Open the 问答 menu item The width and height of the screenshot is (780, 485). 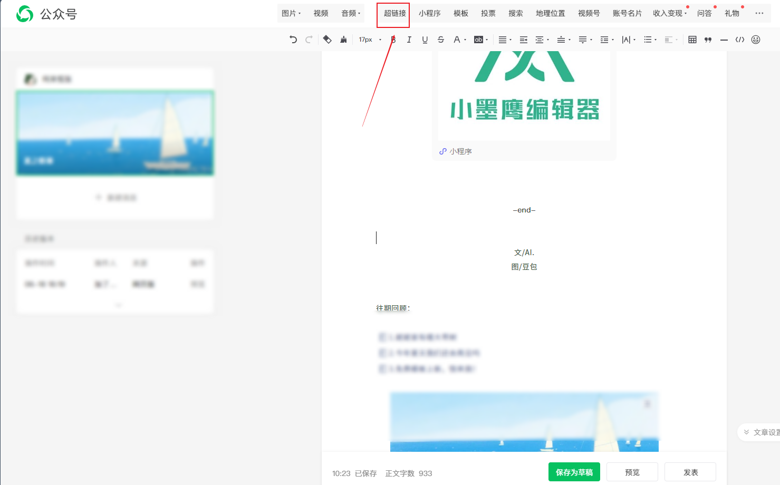[704, 13]
